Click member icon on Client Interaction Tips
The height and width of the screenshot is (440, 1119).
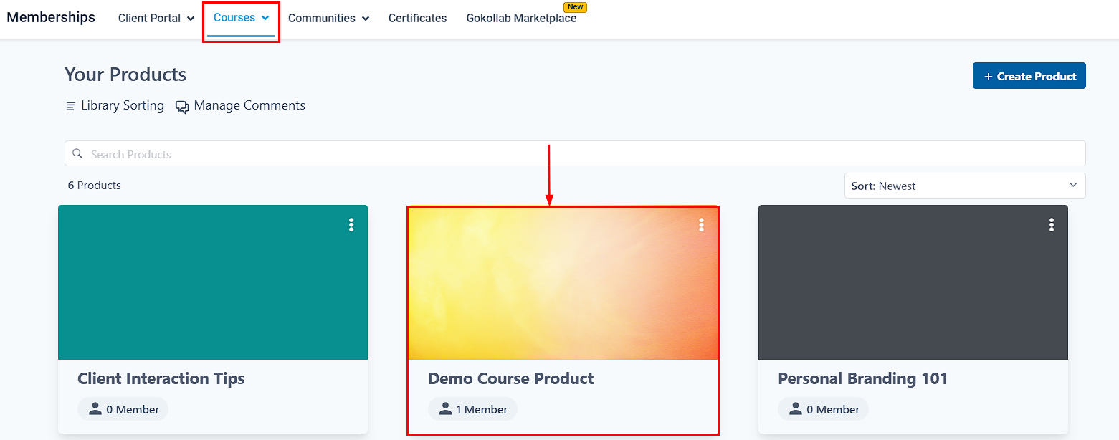click(95, 408)
